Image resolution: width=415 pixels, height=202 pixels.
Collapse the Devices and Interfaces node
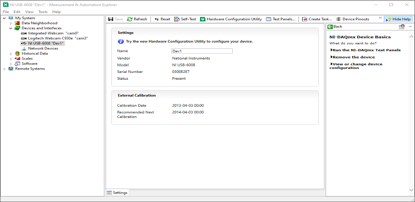point(11,28)
